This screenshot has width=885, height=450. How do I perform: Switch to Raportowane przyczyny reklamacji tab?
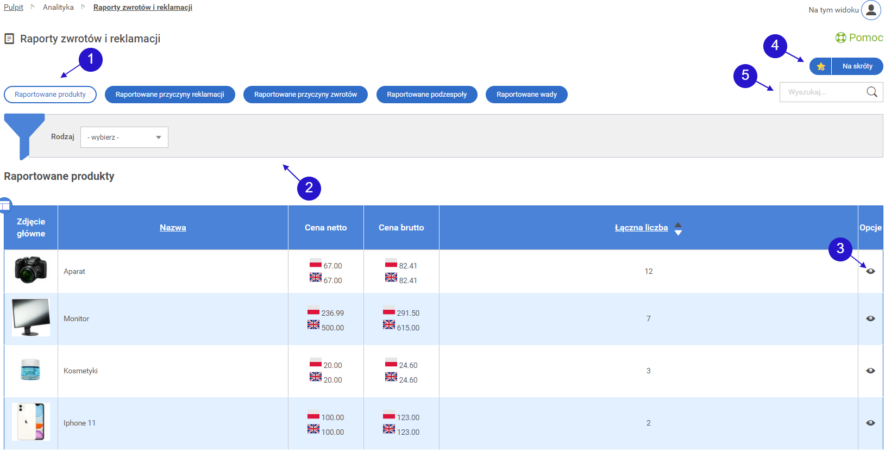pyautogui.click(x=170, y=95)
